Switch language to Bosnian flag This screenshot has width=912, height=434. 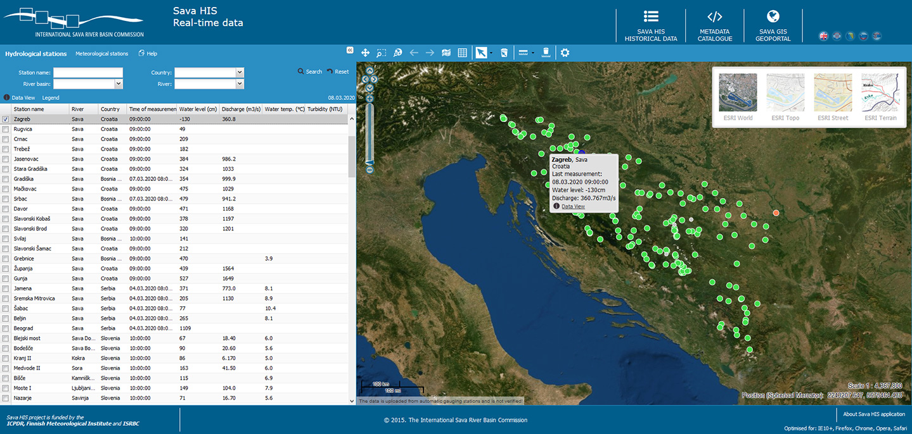pos(850,36)
